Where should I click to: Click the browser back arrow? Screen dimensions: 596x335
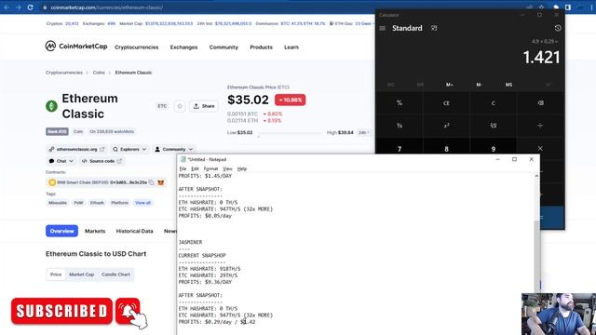click(7, 7)
